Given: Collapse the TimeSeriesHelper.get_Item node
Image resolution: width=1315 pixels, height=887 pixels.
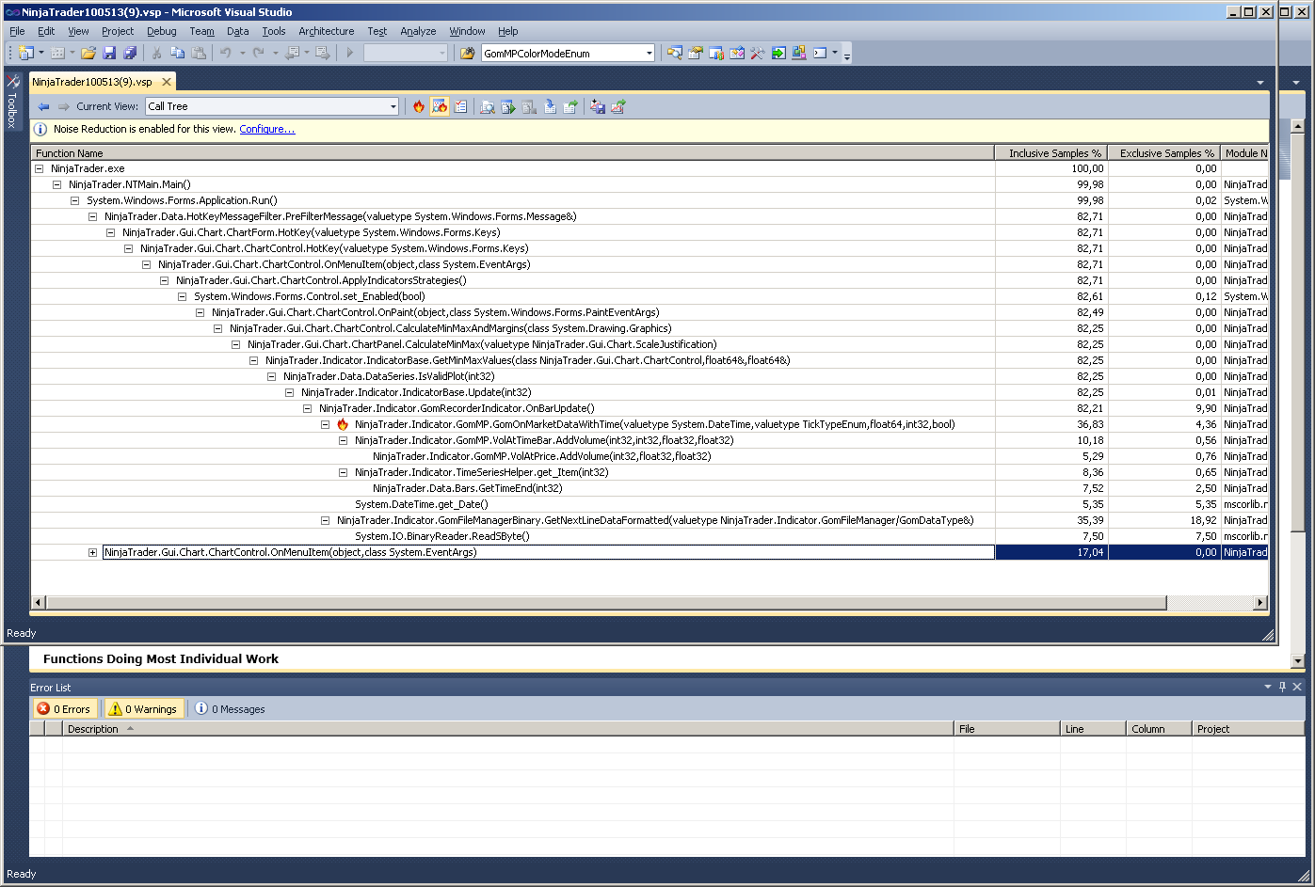Looking at the screenshot, I should pyautogui.click(x=344, y=473).
